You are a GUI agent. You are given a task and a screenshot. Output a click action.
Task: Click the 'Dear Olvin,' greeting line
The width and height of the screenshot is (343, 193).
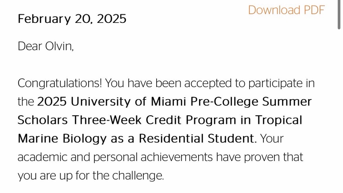46,46
